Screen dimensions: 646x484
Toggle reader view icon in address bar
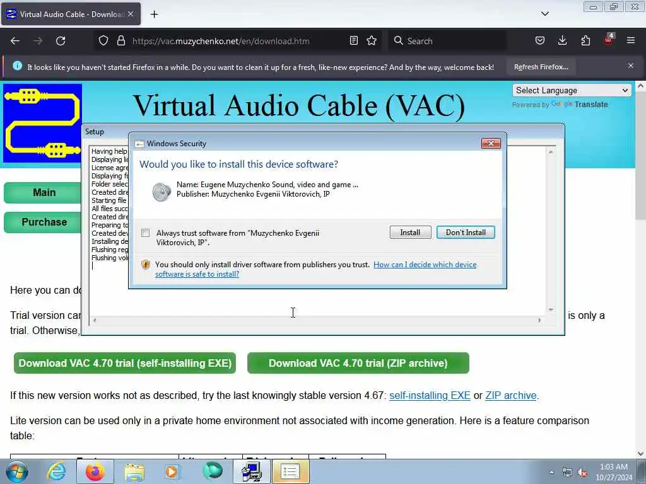[353, 41]
